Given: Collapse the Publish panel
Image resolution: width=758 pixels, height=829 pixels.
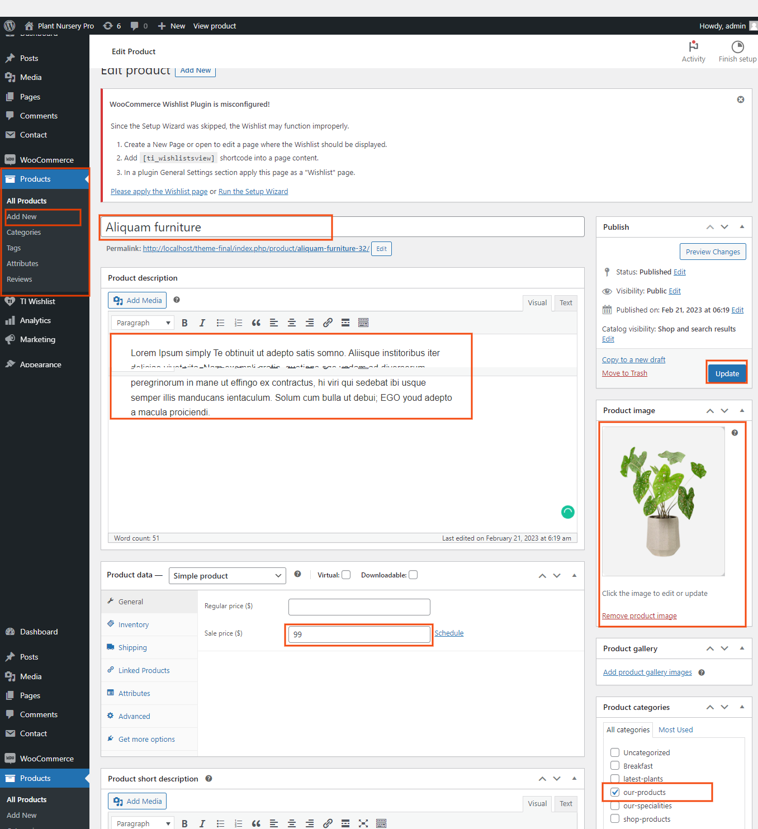Looking at the screenshot, I should coord(742,227).
